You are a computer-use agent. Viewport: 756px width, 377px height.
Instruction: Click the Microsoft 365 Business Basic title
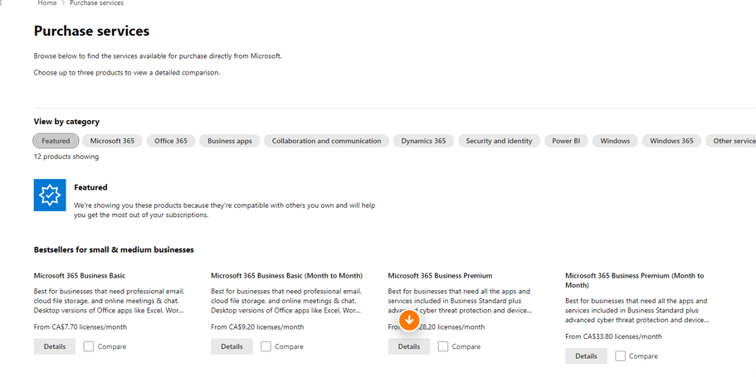pos(80,276)
